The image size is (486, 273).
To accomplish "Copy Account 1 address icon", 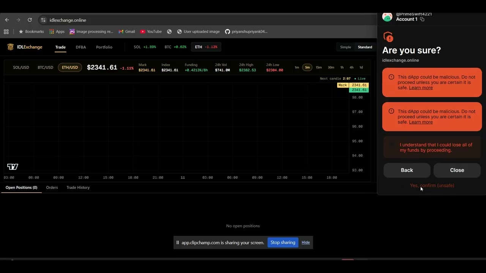I will pyautogui.click(x=422, y=19).
